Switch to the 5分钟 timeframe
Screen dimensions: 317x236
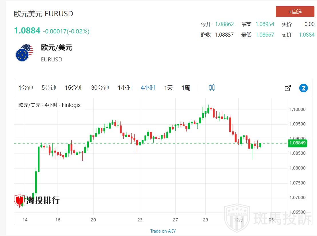pos(49,88)
